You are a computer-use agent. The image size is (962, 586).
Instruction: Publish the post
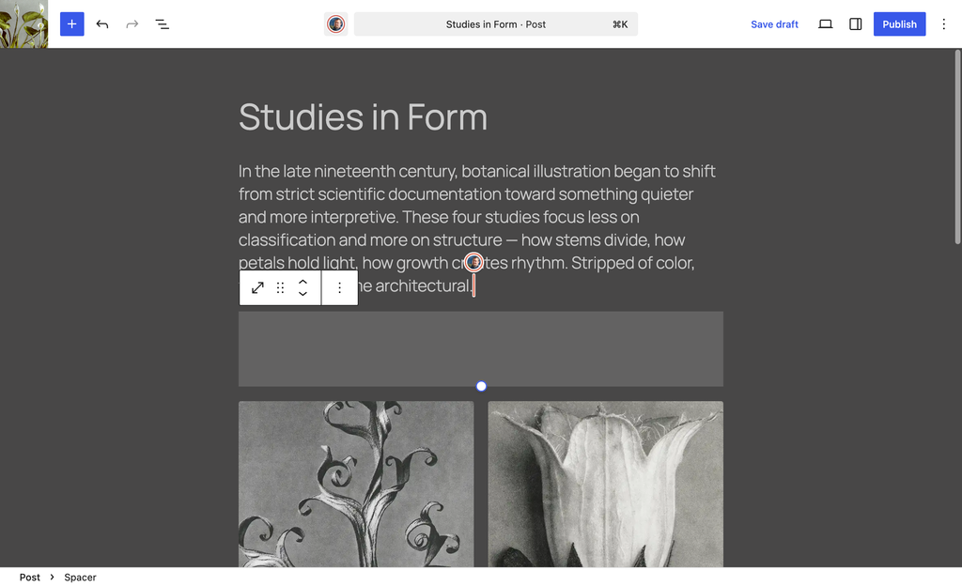pos(899,23)
